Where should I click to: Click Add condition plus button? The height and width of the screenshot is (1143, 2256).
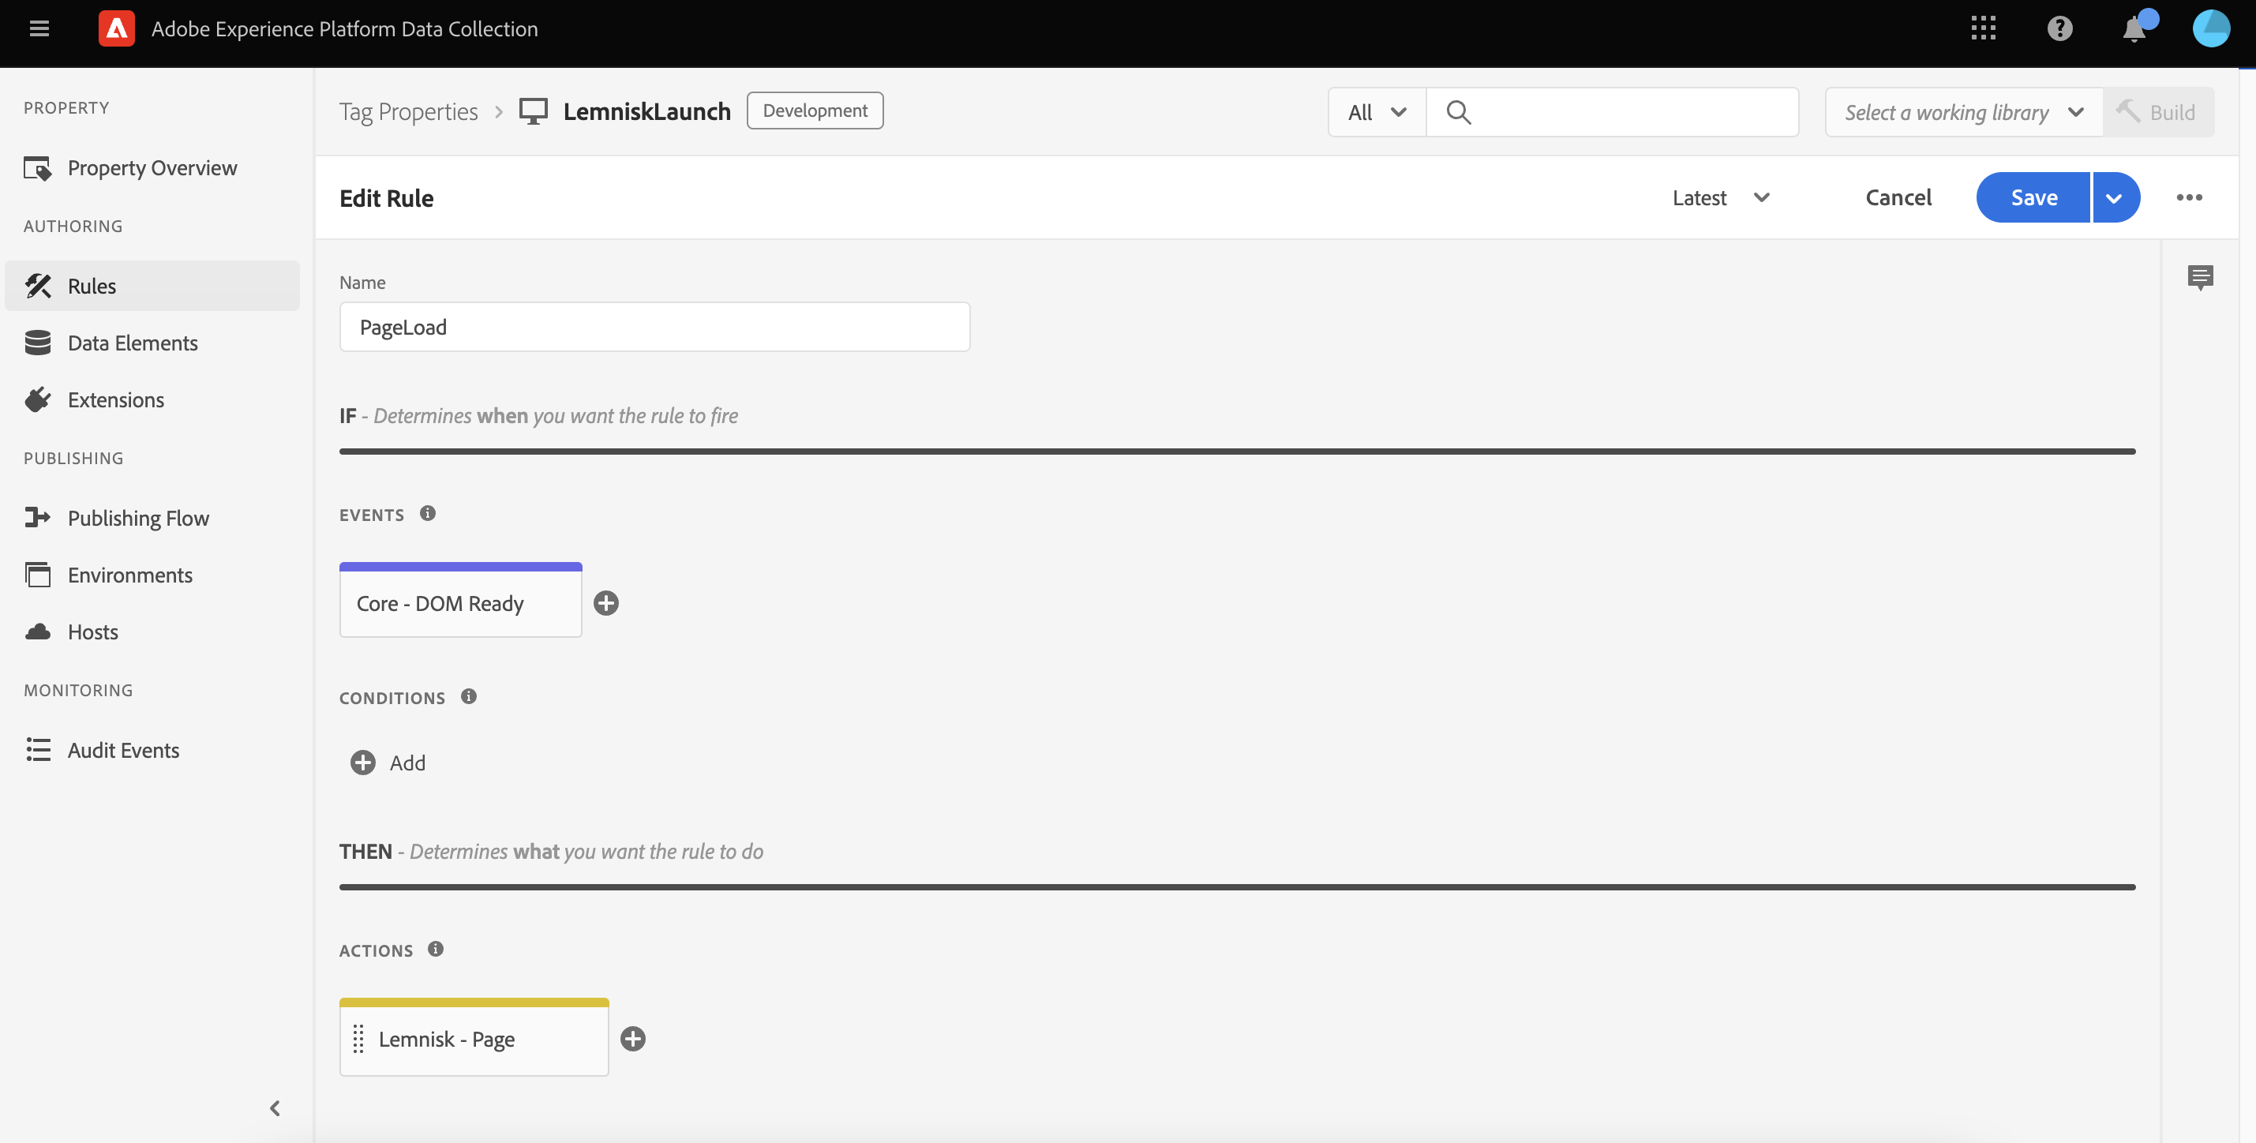pyautogui.click(x=363, y=761)
